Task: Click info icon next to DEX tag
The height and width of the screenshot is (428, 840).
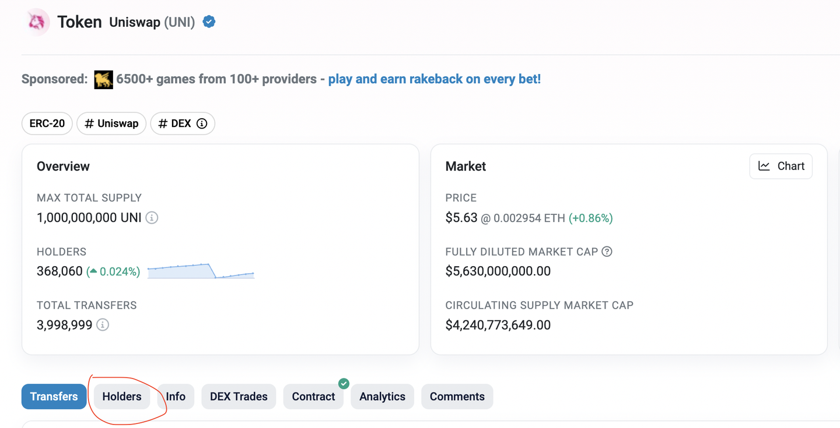Action: (x=202, y=123)
